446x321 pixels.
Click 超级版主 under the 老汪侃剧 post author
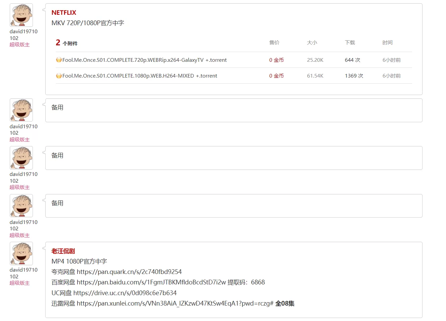pyautogui.click(x=19, y=283)
